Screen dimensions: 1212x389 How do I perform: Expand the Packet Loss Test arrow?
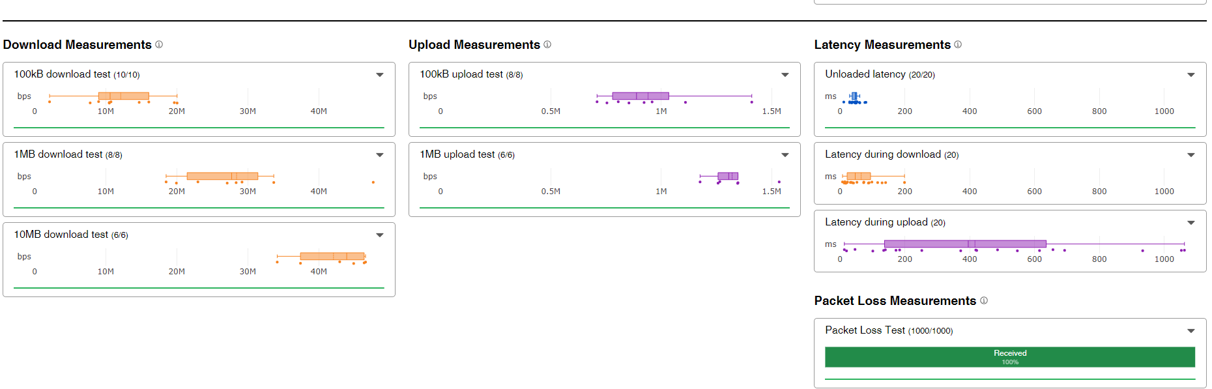pyautogui.click(x=1191, y=331)
